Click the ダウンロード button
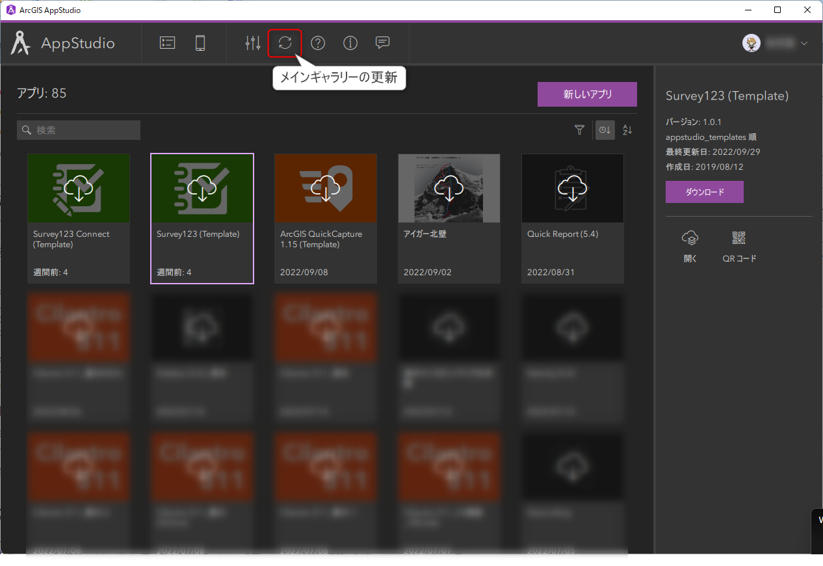The height and width of the screenshot is (566, 823). pos(705,192)
